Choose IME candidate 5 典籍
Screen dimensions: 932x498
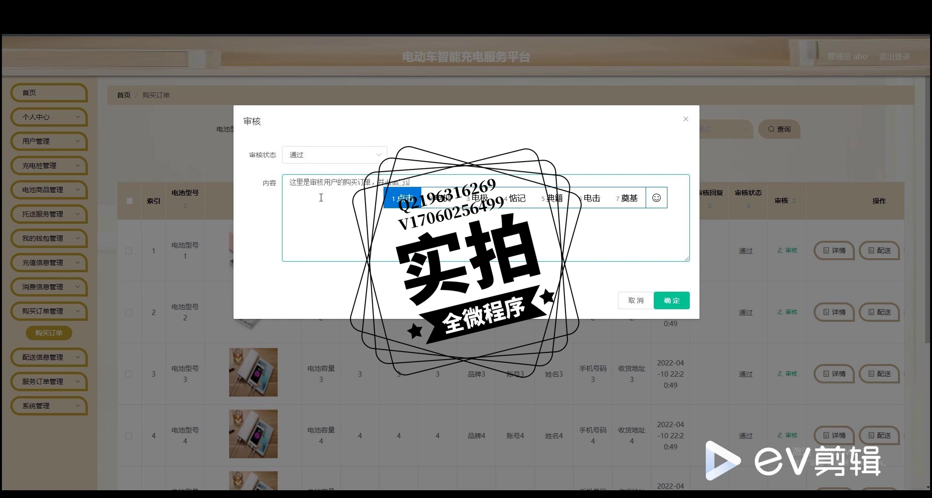(x=552, y=198)
